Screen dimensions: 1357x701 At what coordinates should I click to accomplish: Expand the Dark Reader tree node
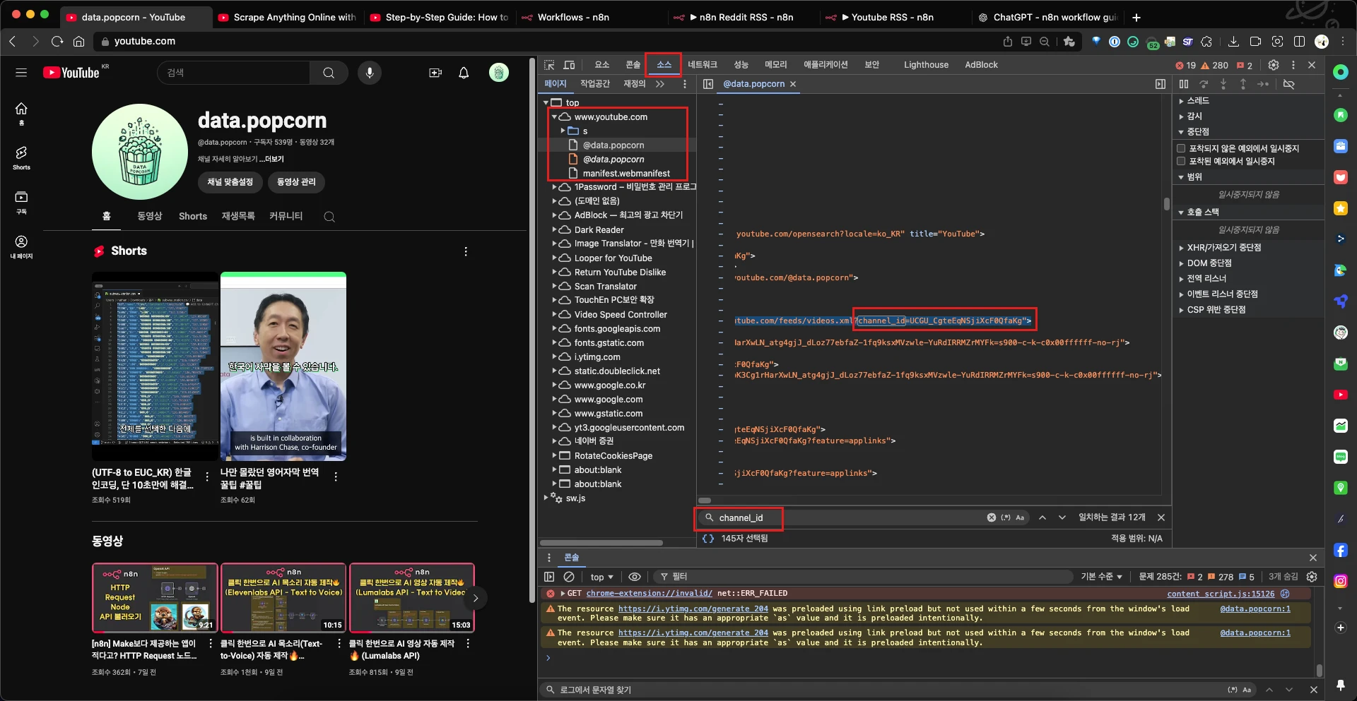[555, 229]
